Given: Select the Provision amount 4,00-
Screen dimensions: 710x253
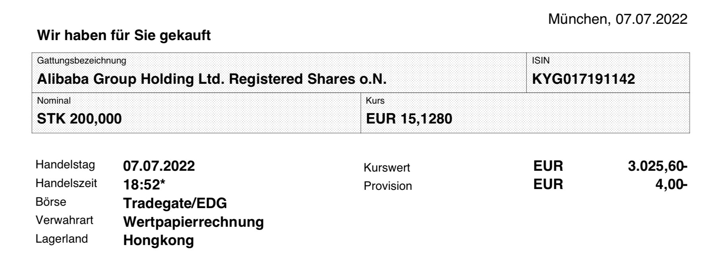Looking at the screenshot, I should (671, 185).
